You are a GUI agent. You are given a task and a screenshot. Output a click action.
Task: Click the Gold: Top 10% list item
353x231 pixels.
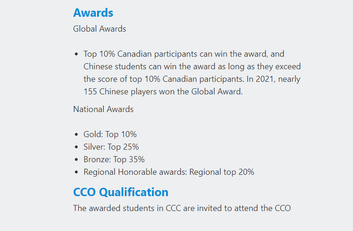pyautogui.click(x=110, y=134)
